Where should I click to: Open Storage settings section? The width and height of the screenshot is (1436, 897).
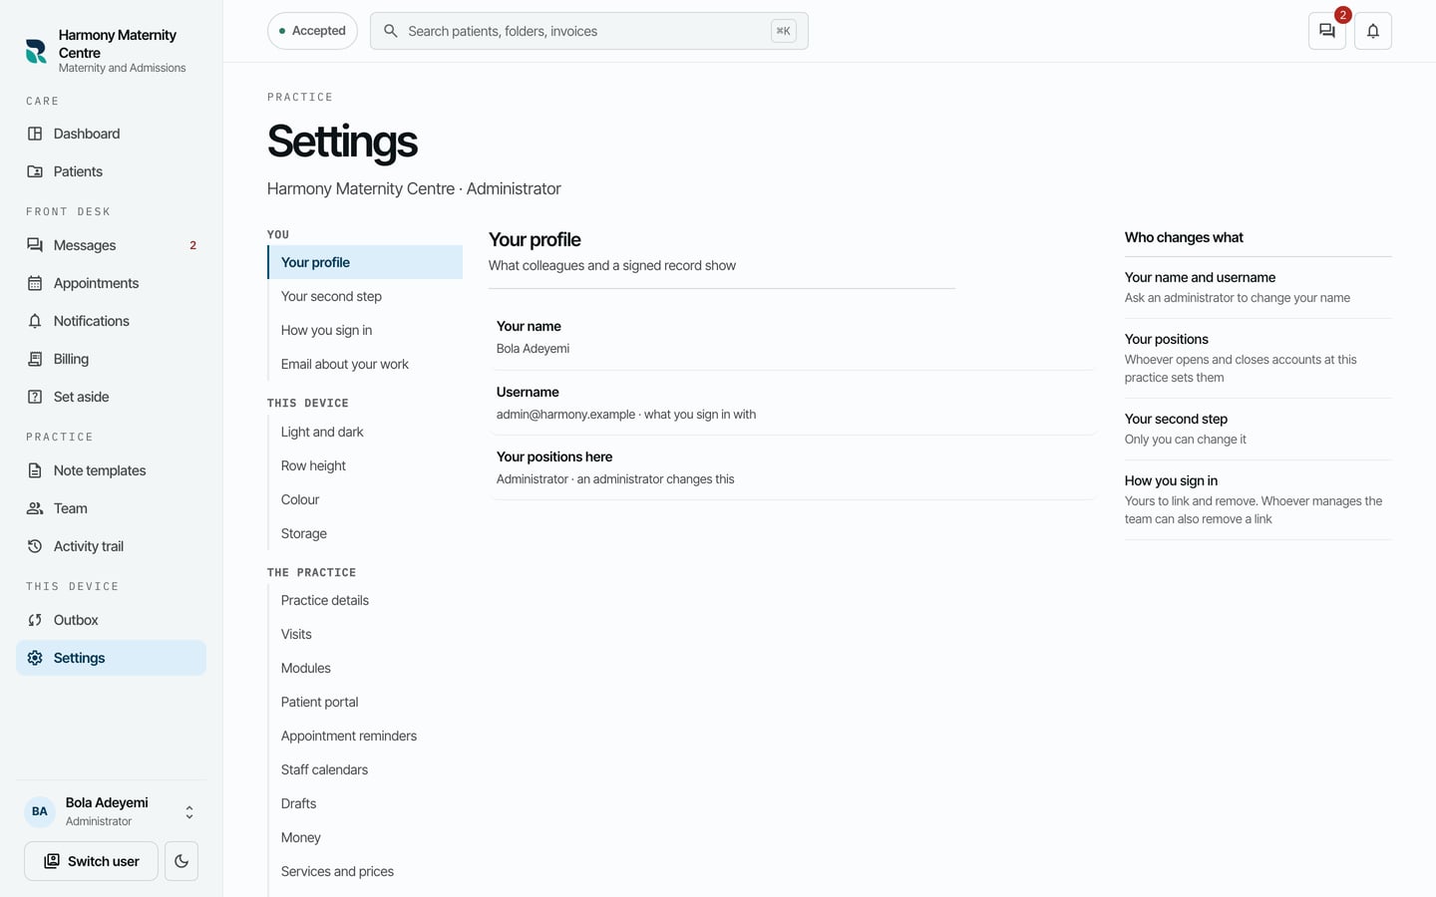click(365, 533)
